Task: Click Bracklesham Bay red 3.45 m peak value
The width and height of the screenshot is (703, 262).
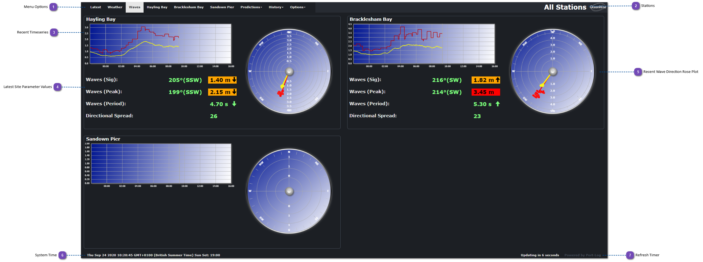Action: point(486,92)
